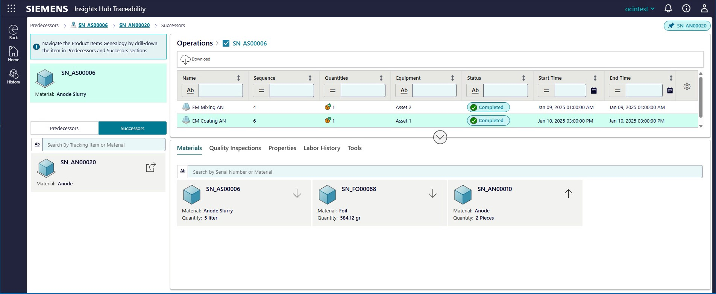Open table column settings gear
This screenshot has width=716, height=294.
pos(687,86)
